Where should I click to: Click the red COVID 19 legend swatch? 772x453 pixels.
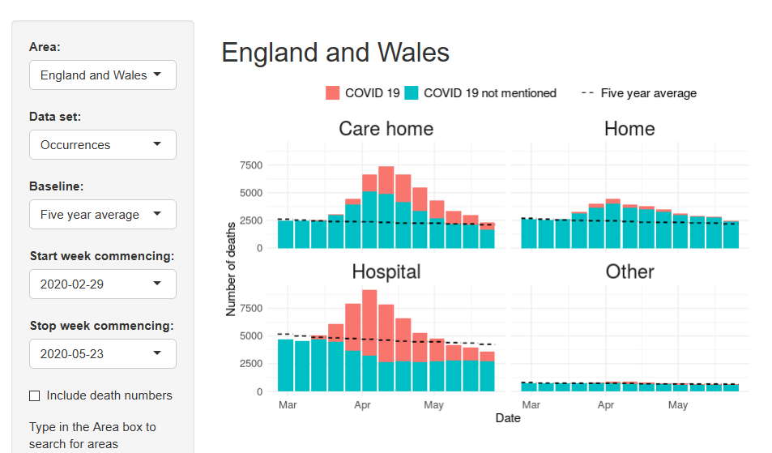pos(333,93)
